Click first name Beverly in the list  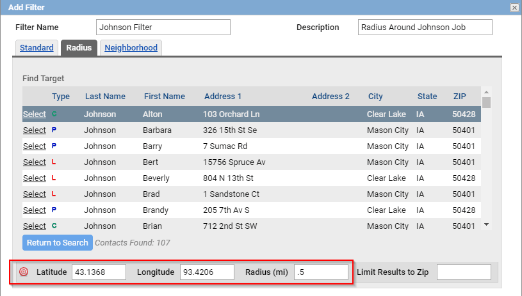156,178
